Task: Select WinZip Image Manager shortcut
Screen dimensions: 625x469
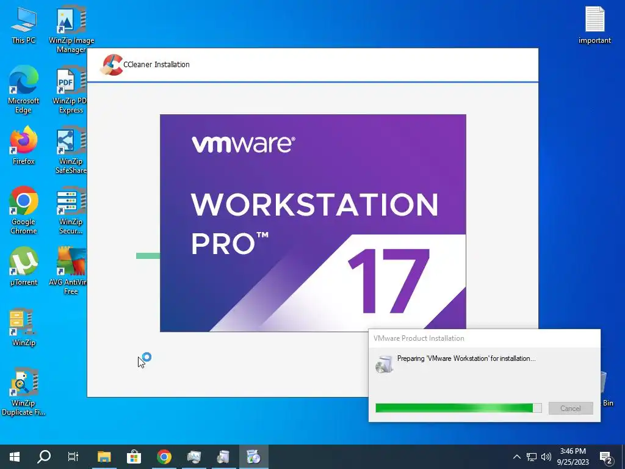Action: click(71, 30)
